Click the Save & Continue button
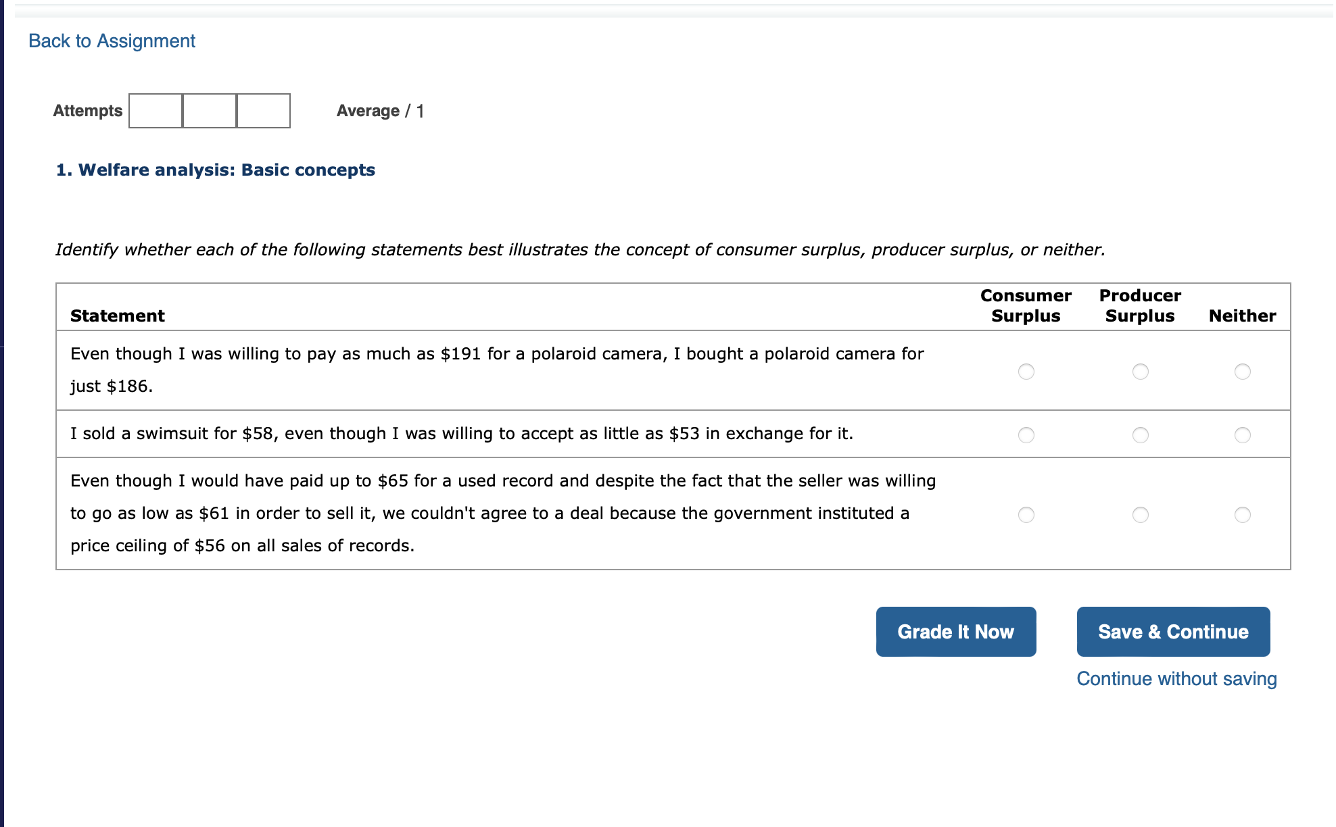 click(x=1172, y=632)
